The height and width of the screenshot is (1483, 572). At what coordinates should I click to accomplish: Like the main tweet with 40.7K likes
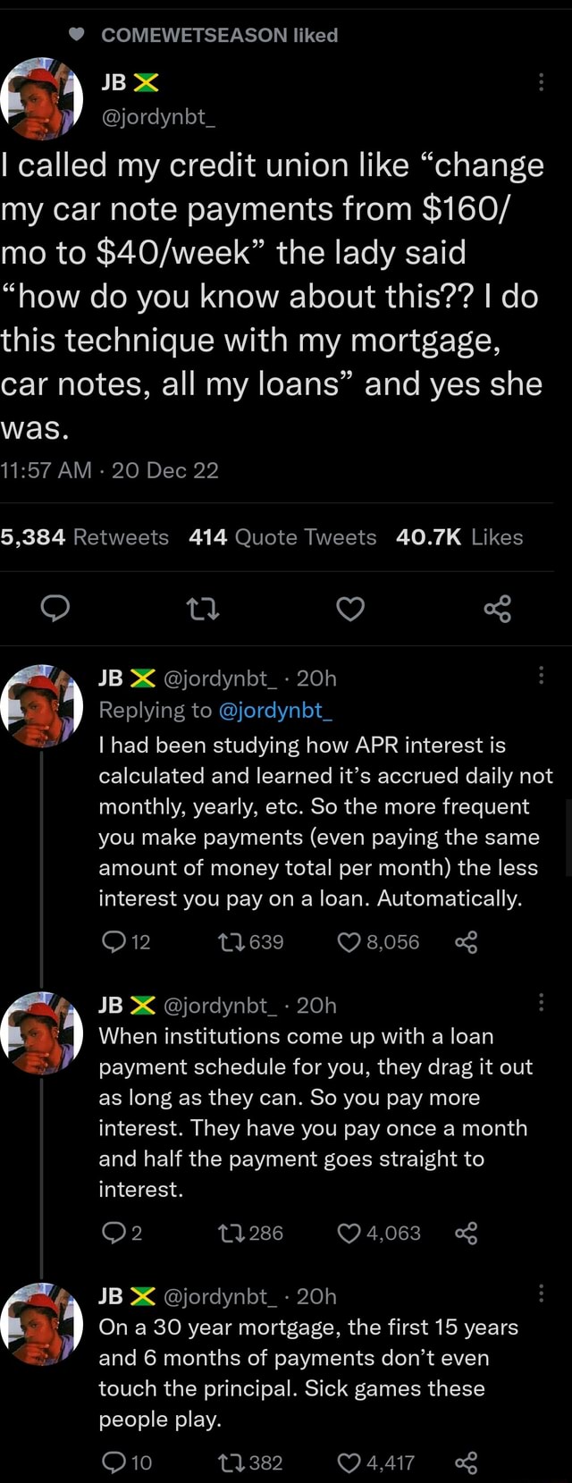350,609
